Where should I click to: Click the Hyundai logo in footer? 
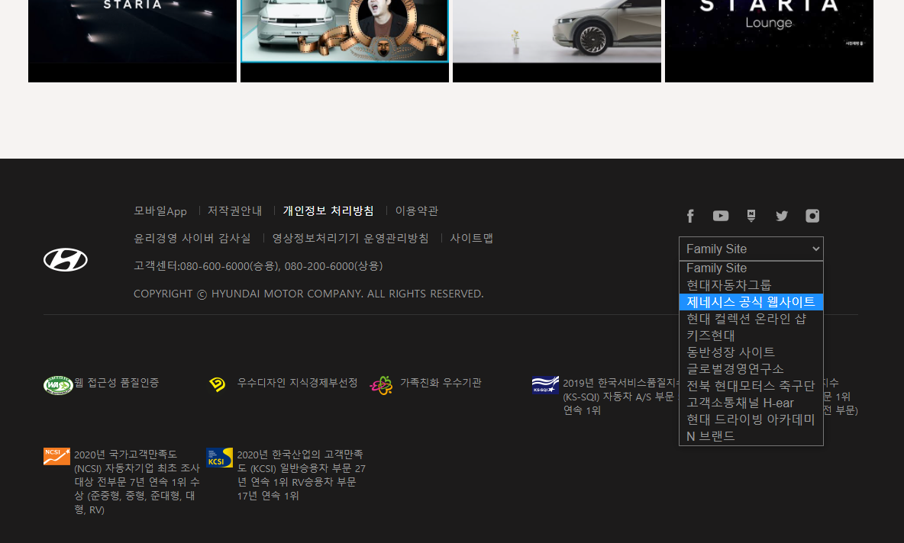pos(66,260)
